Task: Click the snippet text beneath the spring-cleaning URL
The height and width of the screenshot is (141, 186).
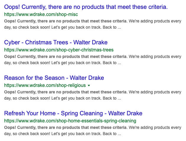Action: pos(93,131)
